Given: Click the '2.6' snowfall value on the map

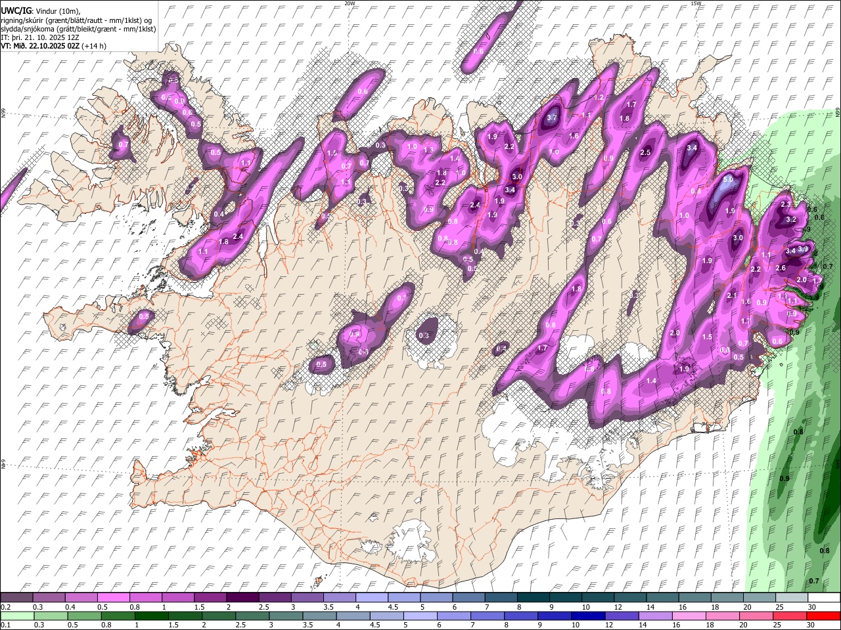Looking at the screenshot, I should point(781,268).
